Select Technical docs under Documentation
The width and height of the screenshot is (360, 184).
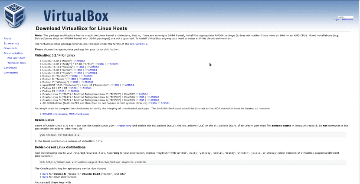tap(16, 63)
